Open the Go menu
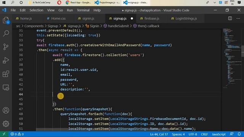Viewport: 244px width, 137px height. coord(61,10)
